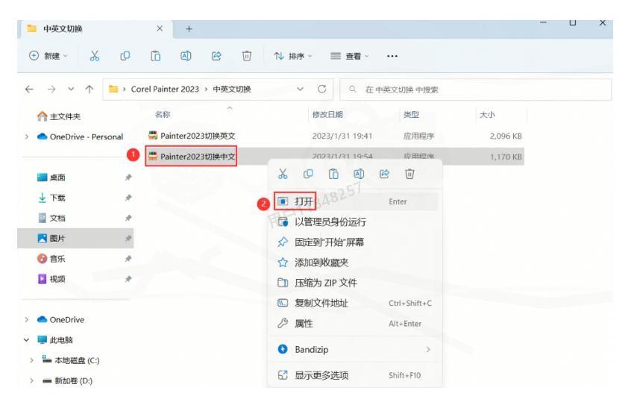Choose 添加到收藏夹 menu entry
The width and height of the screenshot is (631, 408).
[x=355, y=263]
